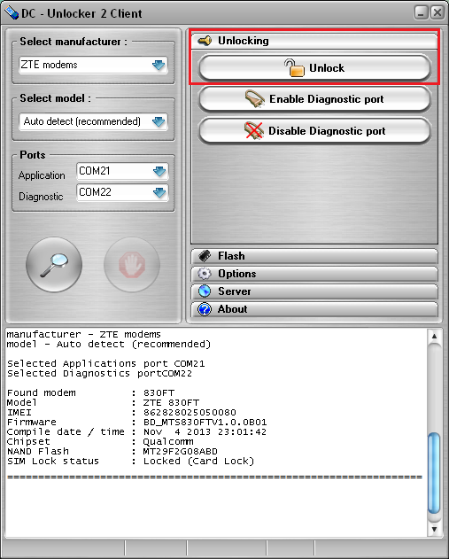Image resolution: width=449 pixels, height=559 pixels.
Task: Close the DC-Unlocker window
Action: [437, 12]
